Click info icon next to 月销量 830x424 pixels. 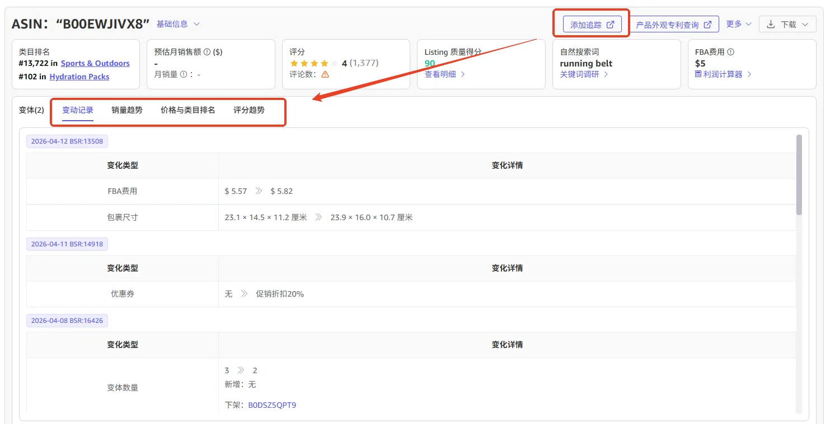point(183,74)
